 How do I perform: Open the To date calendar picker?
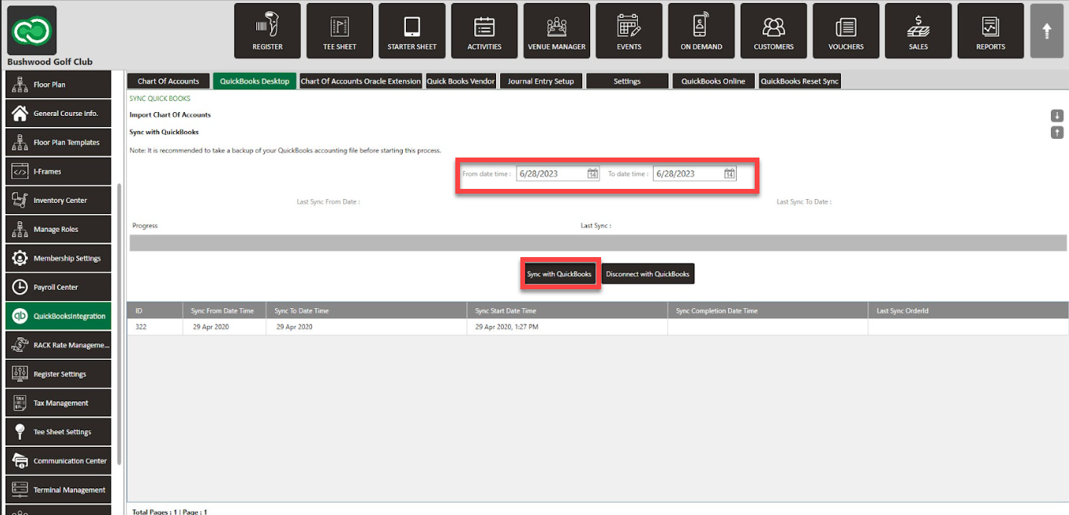pyautogui.click(x=730, y=174)
